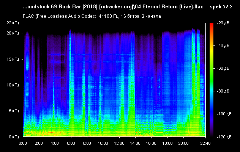Click the '-60 дБ' scale label
Viewport: 240px width, 152px height.
pyautogui.click(x=223, y=68)
